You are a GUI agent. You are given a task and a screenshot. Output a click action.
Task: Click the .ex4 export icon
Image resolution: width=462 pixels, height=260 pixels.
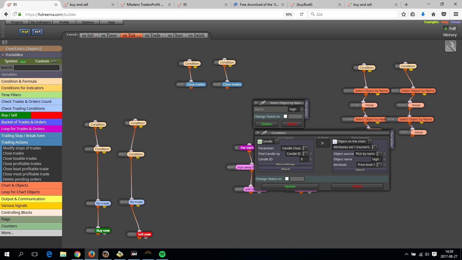(x=37, y=31)
